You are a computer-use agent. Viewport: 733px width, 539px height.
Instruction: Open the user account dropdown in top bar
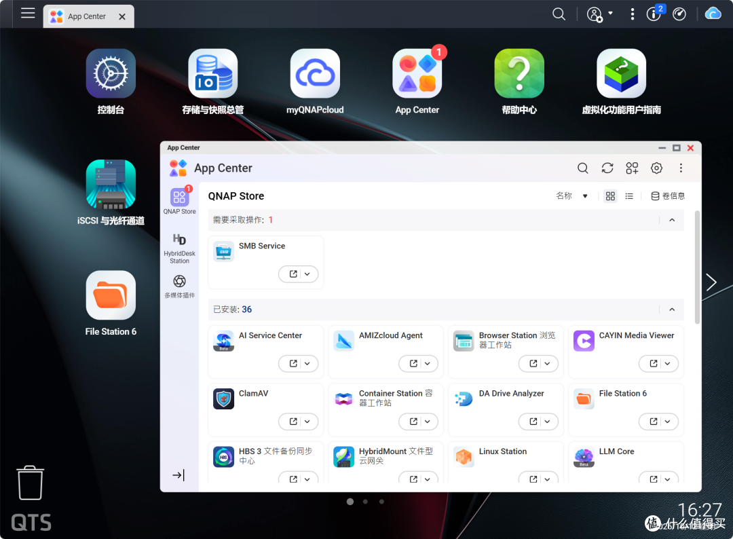coord(600,14)
